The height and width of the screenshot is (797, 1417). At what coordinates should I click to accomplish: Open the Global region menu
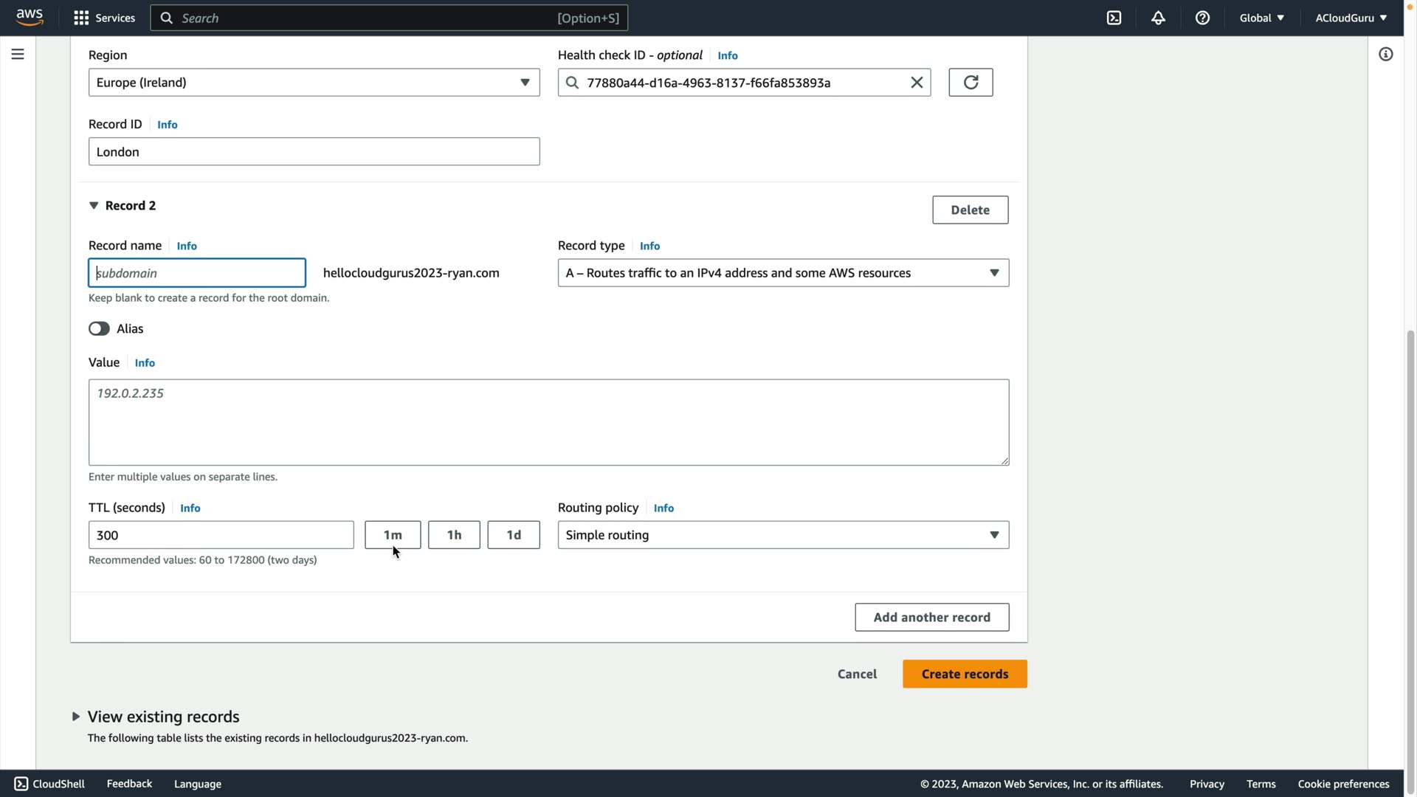click(1261, 18)
